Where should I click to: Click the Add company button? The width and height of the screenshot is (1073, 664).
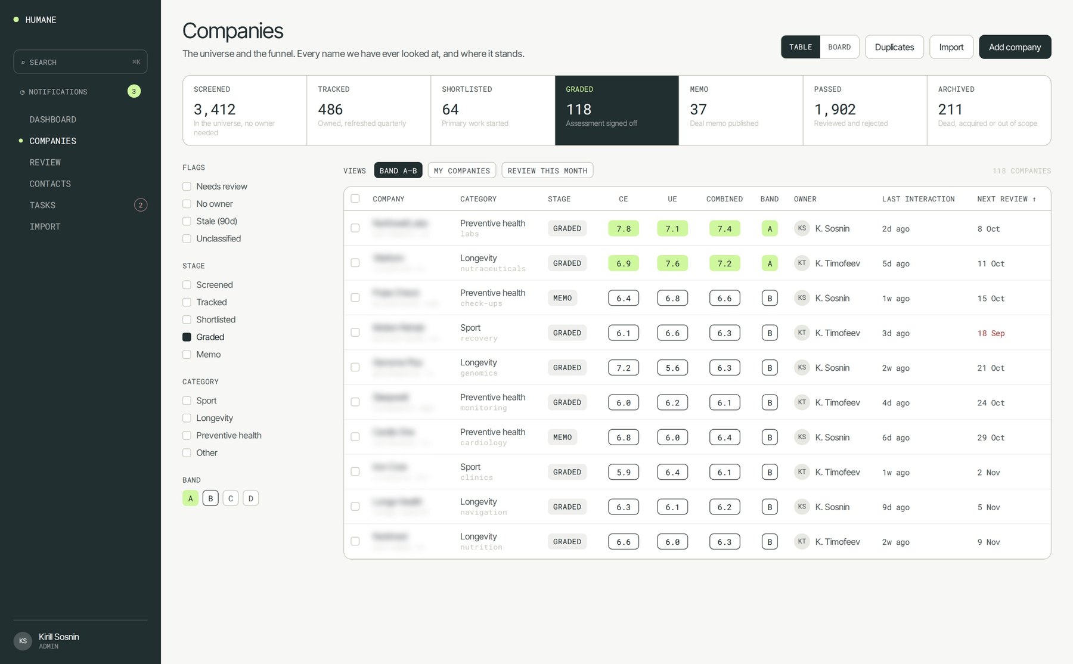[x=1015, y=47]
